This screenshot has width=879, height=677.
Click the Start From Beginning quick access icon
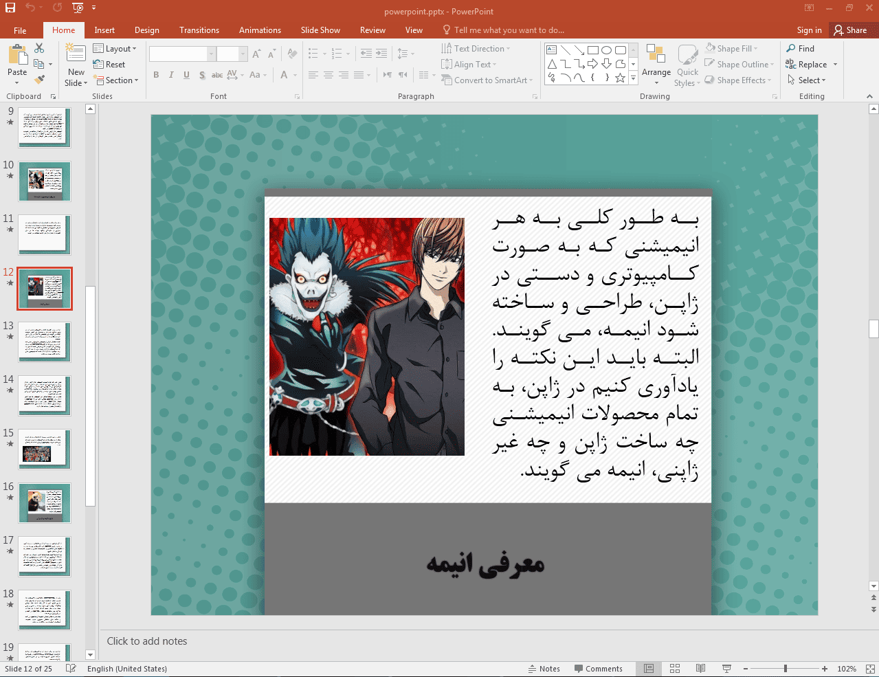pos(78,8)
